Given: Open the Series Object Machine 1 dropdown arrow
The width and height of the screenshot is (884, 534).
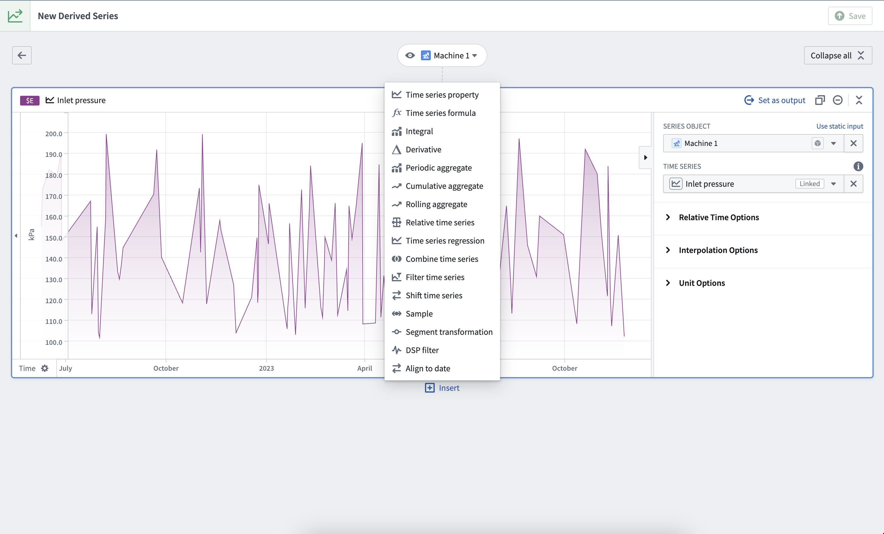Looking at the screenshot, I should (x=834, y=144).
